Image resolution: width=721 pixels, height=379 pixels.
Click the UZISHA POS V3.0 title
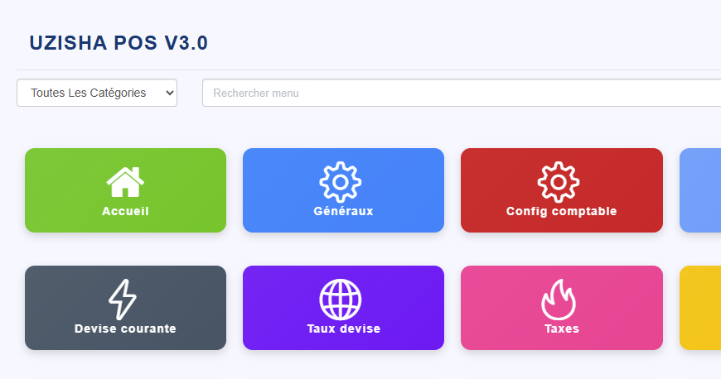pyautogui.click(x=119, y=43)
